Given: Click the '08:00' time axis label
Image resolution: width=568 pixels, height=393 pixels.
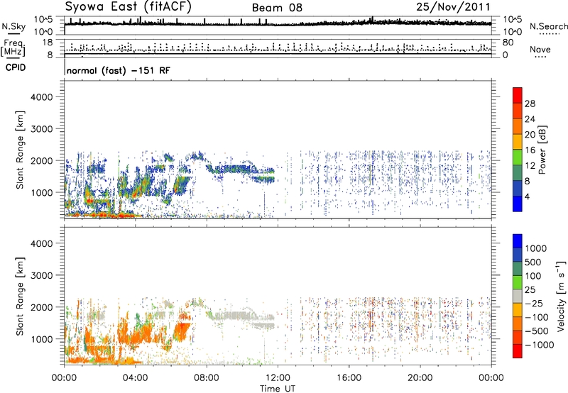Looking at the screenshot, I should point(206,378).
